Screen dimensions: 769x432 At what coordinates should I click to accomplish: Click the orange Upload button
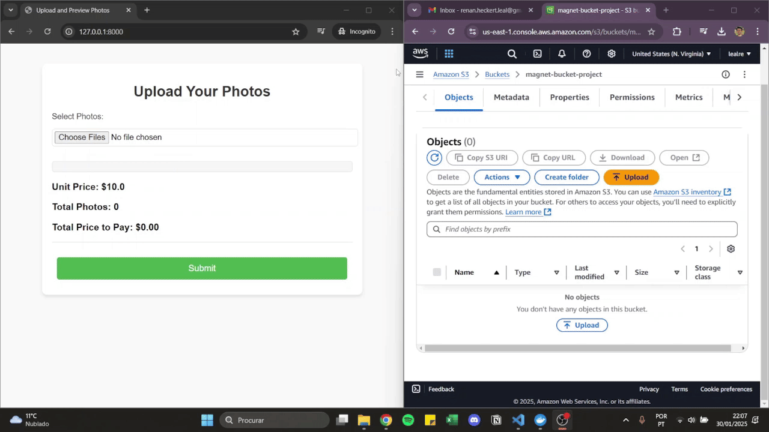pyautogui.click(x=631, y=177)
